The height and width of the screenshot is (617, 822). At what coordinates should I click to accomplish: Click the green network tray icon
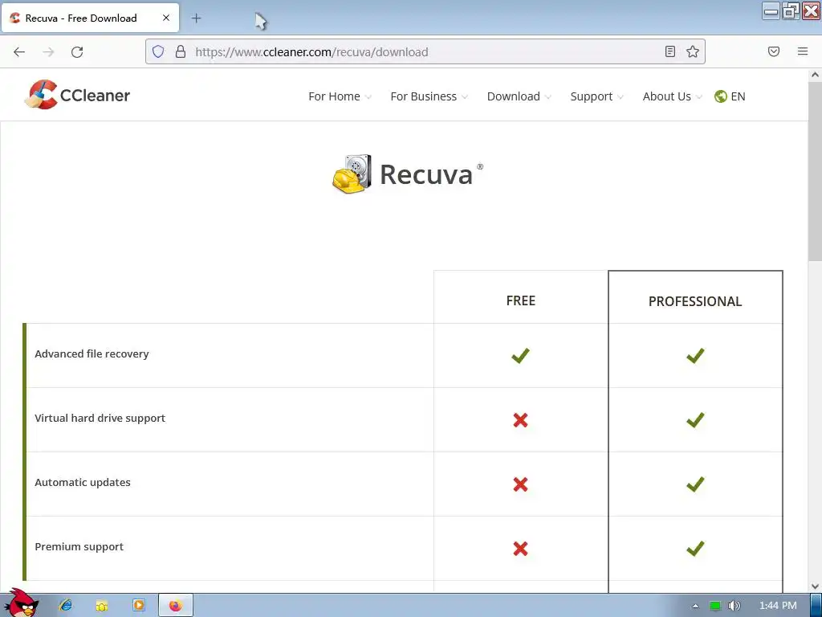pos(715,606)
